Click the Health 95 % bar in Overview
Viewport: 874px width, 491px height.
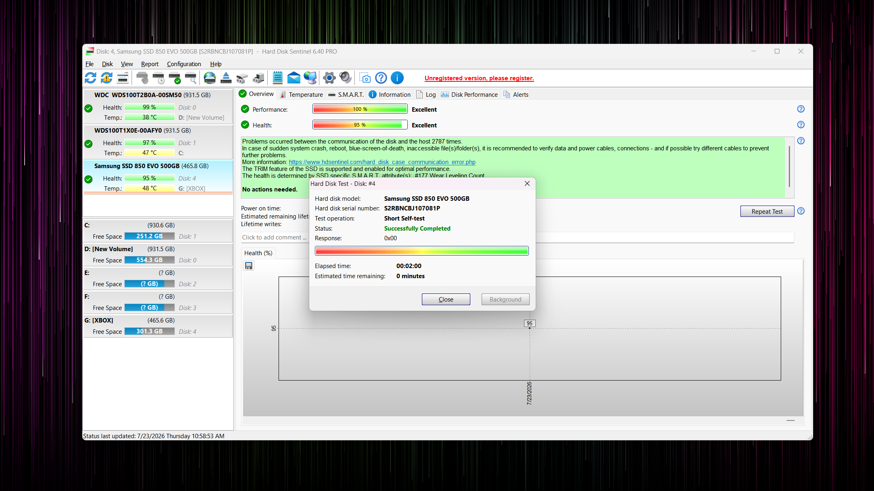click(360, 125)
